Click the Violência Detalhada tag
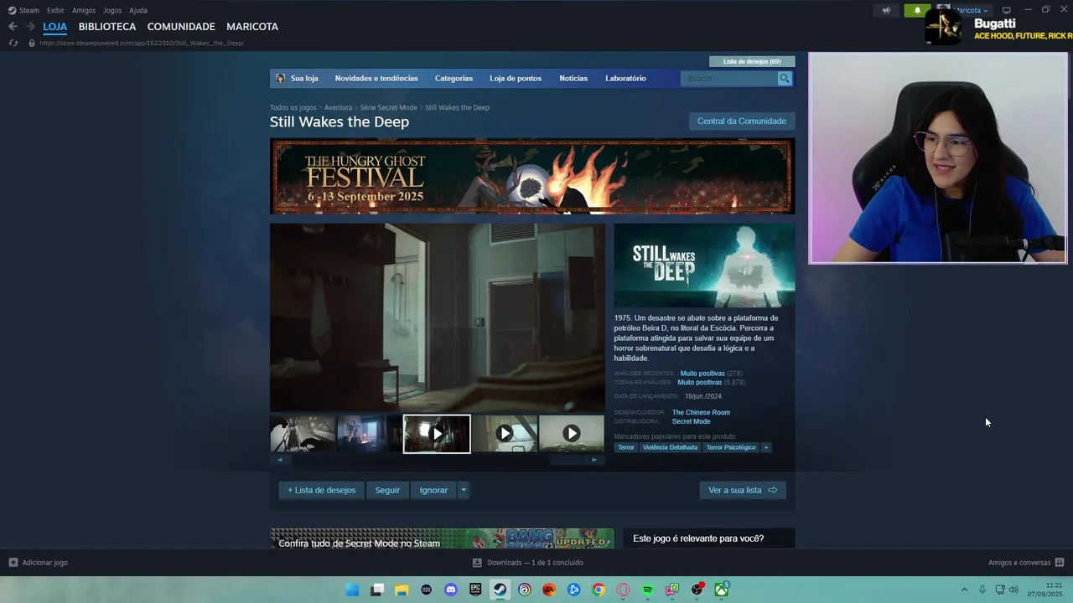This screenshot has height=603, width=1073. 670,447
